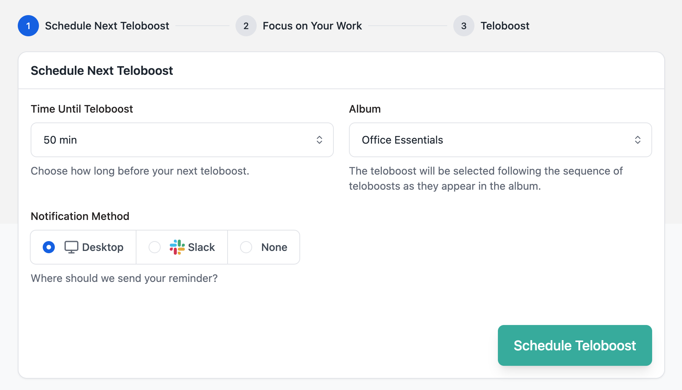Click the step 2 circle badge

(x=246, y=26)
